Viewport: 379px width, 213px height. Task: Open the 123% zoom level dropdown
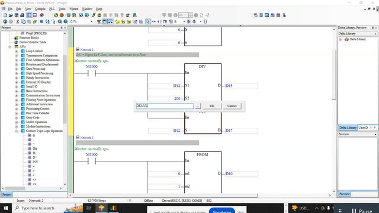tap(91, 21)
